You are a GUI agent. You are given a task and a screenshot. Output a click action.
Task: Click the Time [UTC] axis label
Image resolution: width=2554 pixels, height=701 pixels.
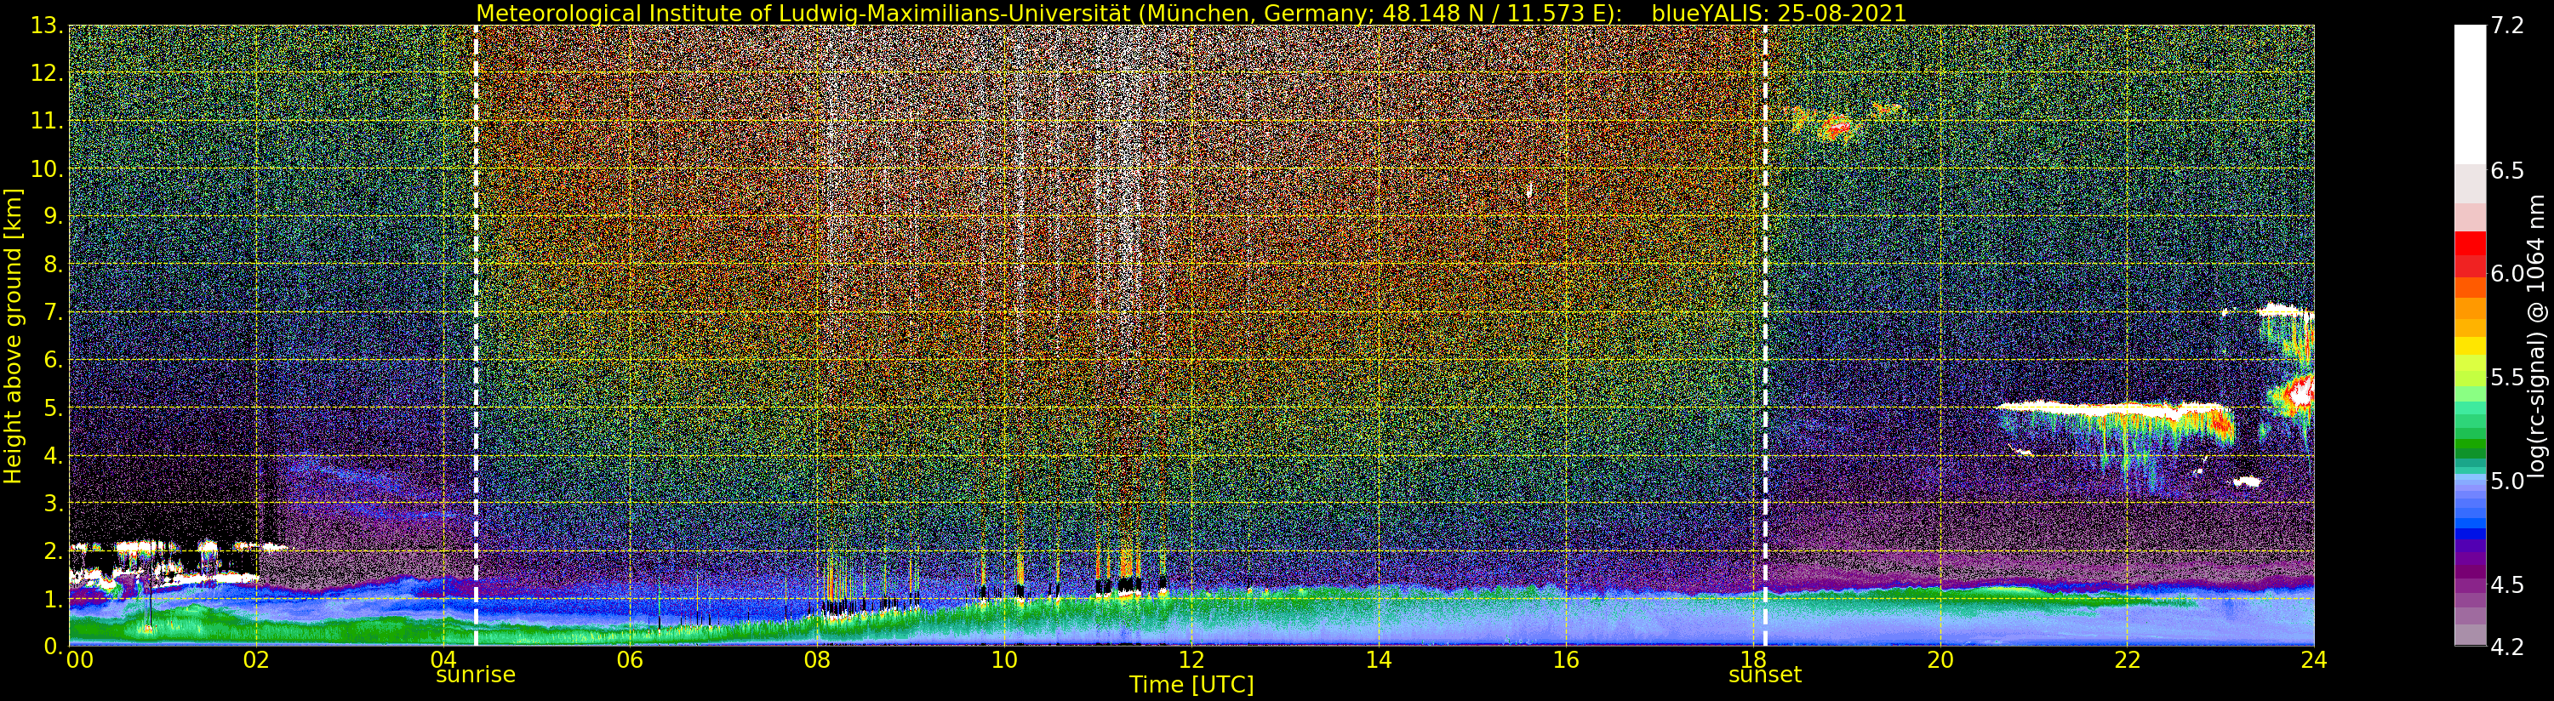click(x=1191, y=685)
